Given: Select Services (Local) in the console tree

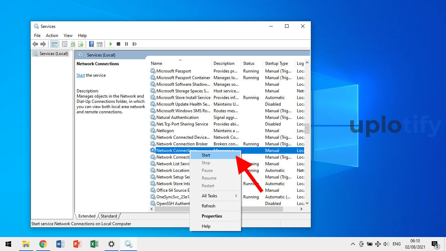Looking at the screenshot, I should coord(54,54).
